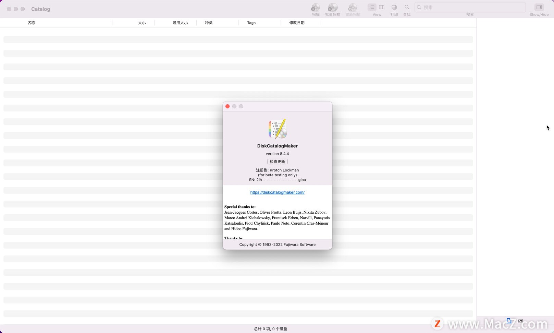Click the 批量扫描 batch scan icon

332,8
